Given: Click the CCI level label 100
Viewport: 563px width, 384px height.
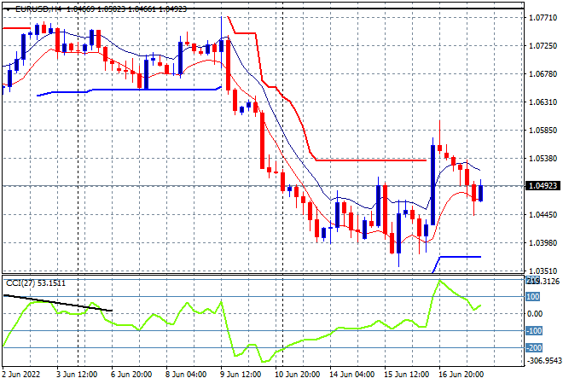Looking at the screenshot, I should [533, 297].
